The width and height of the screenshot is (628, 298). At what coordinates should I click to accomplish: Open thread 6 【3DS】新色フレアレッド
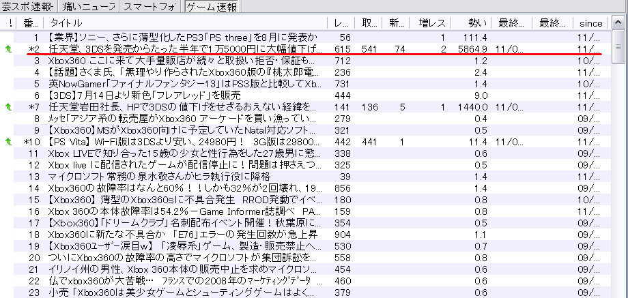[144, 95]
